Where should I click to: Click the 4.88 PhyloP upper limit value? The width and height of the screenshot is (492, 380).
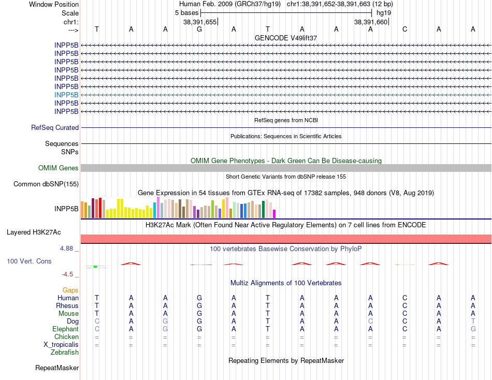66,248
